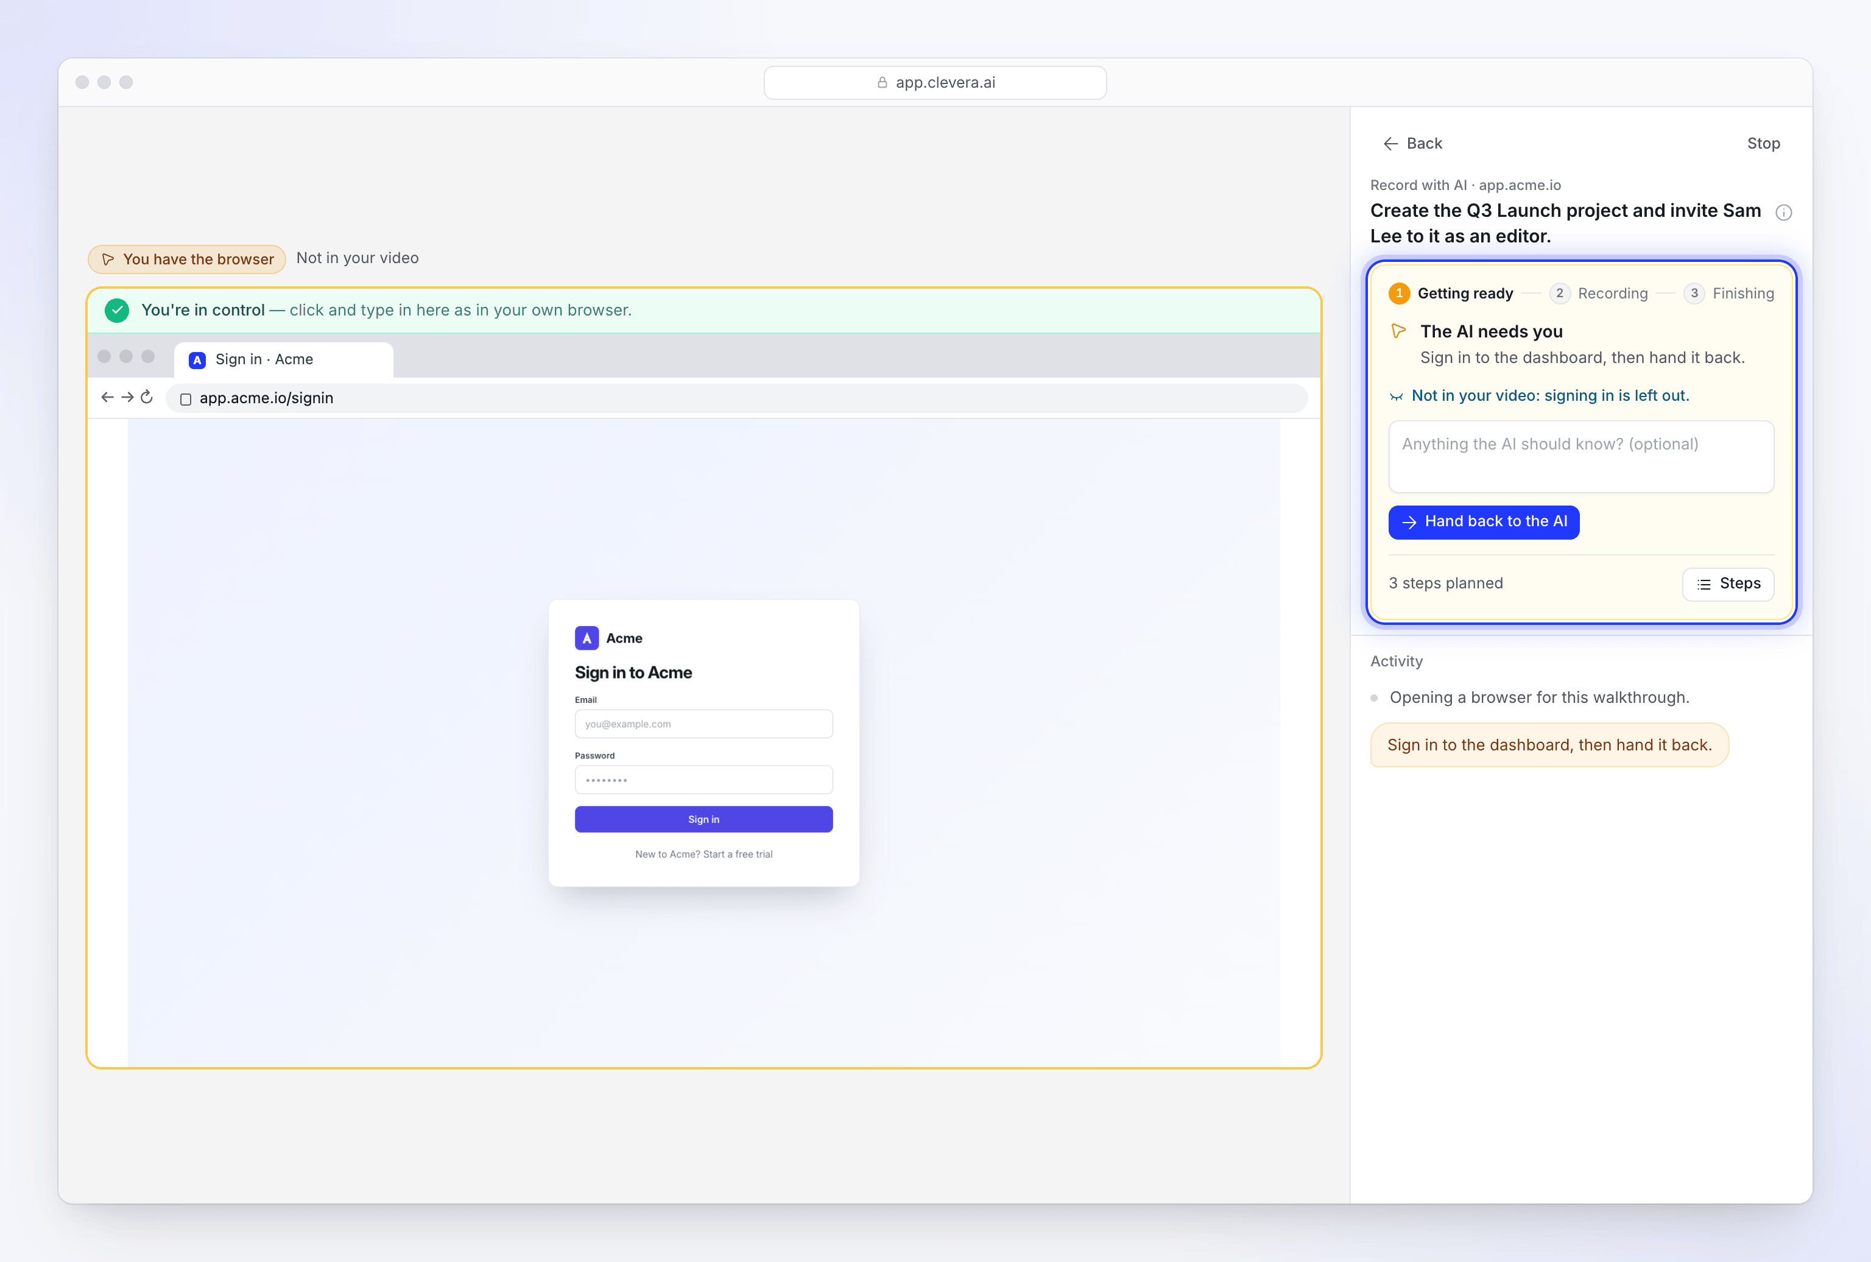Stop the AI recording session
This screenshot has height=1262, width=1871.
[x=1763, y=143]
